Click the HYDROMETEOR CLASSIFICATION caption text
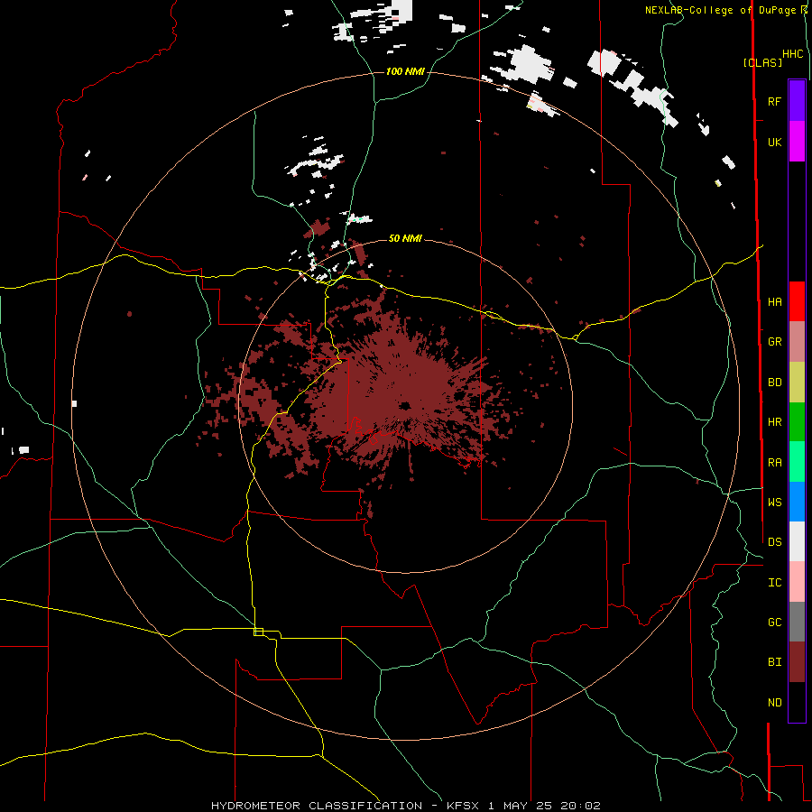Image resolution: width=812 pixels, height=812 pixels. 317,806
